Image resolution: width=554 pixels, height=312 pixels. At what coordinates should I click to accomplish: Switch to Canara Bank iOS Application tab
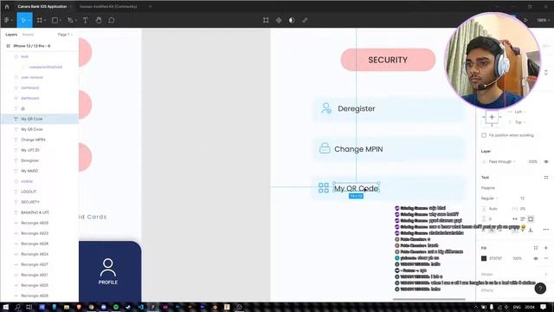tap(42, 6)
